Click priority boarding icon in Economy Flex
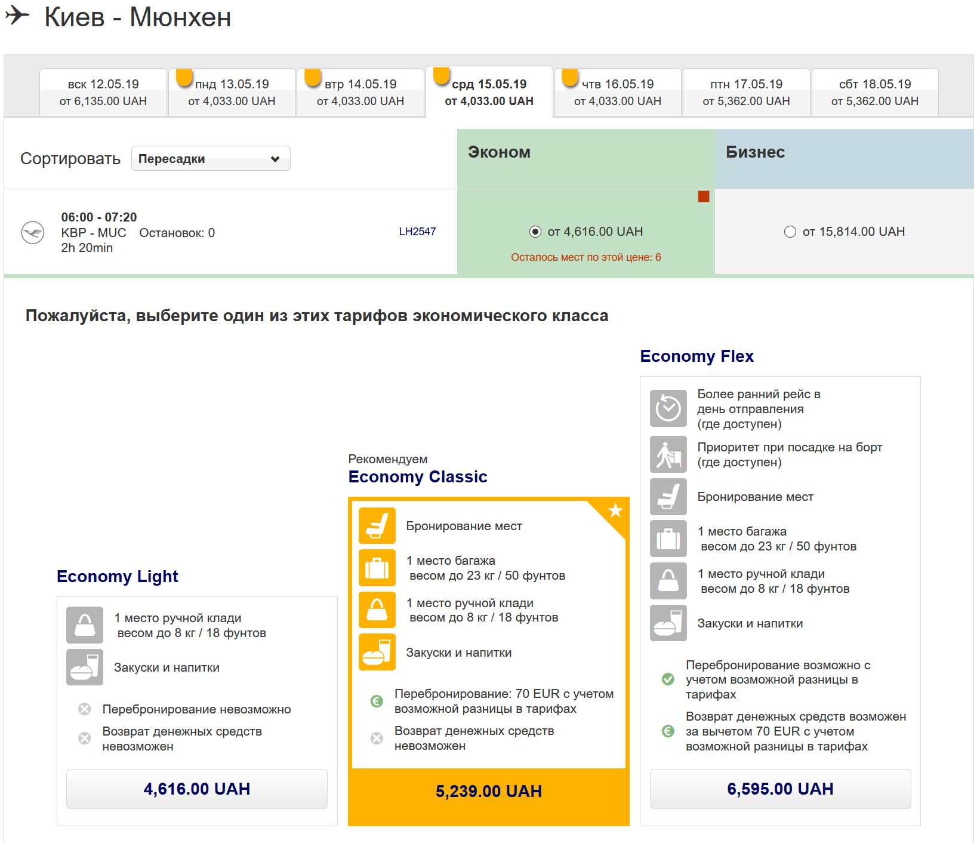Image resolution: width=980 pixels, height=843 pixels. tap(668, 455)
